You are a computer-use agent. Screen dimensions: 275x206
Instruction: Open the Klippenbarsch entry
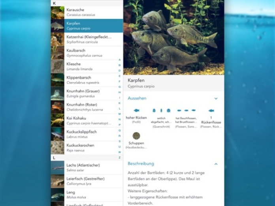pyautogui.click(x=87, y=80)
